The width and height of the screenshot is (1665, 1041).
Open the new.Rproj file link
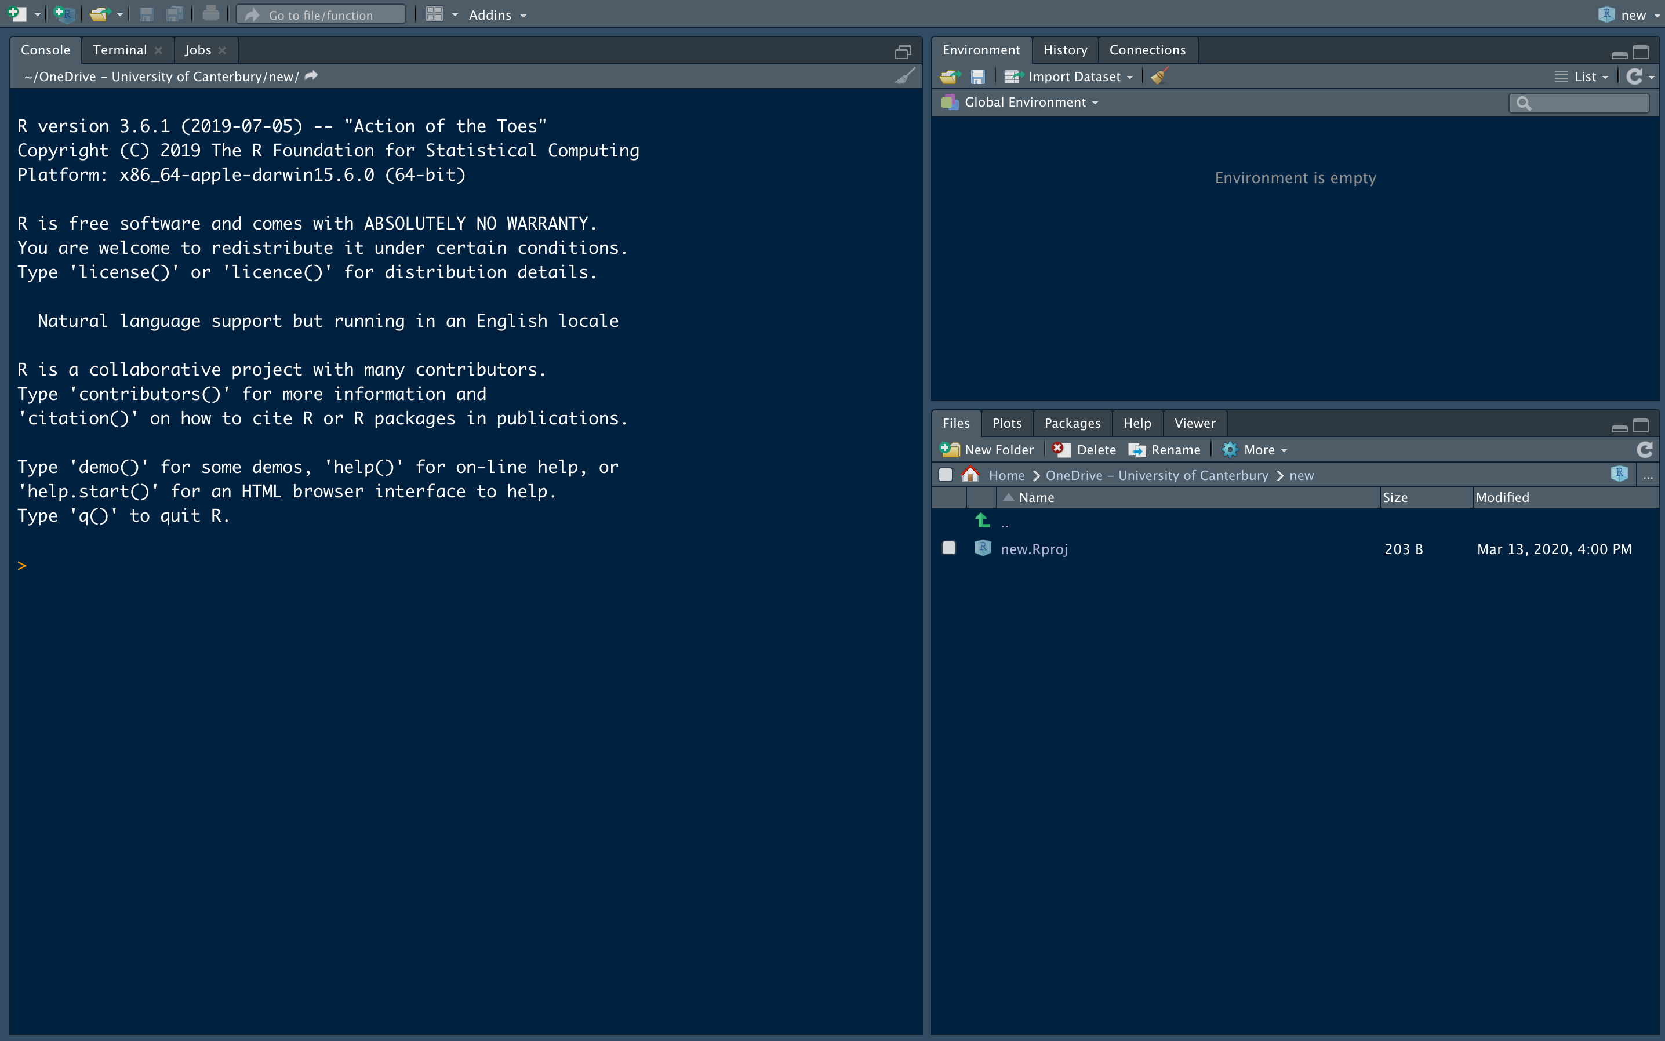coord(1034,549)
